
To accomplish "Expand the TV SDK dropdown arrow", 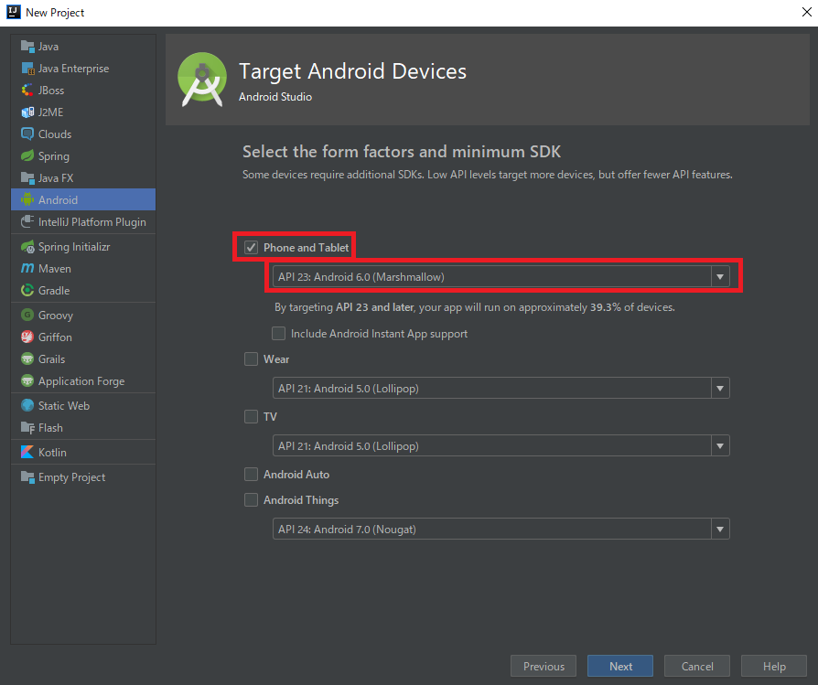I will [720, 445].
